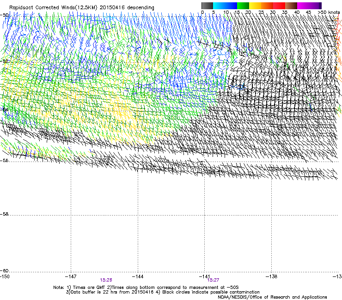Click the purple time label 15:26

tap(106, 280)
